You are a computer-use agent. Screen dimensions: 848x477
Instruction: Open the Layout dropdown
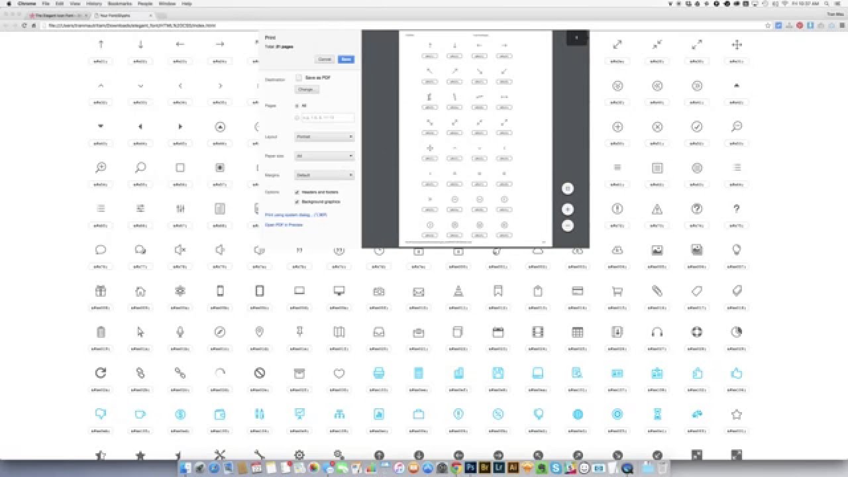(x=324, y=137)
